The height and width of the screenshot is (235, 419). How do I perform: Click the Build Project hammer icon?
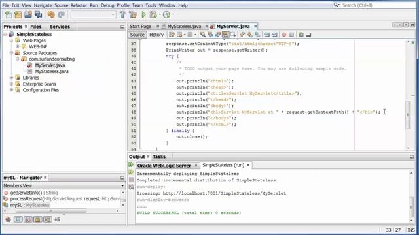coord(122,14)
